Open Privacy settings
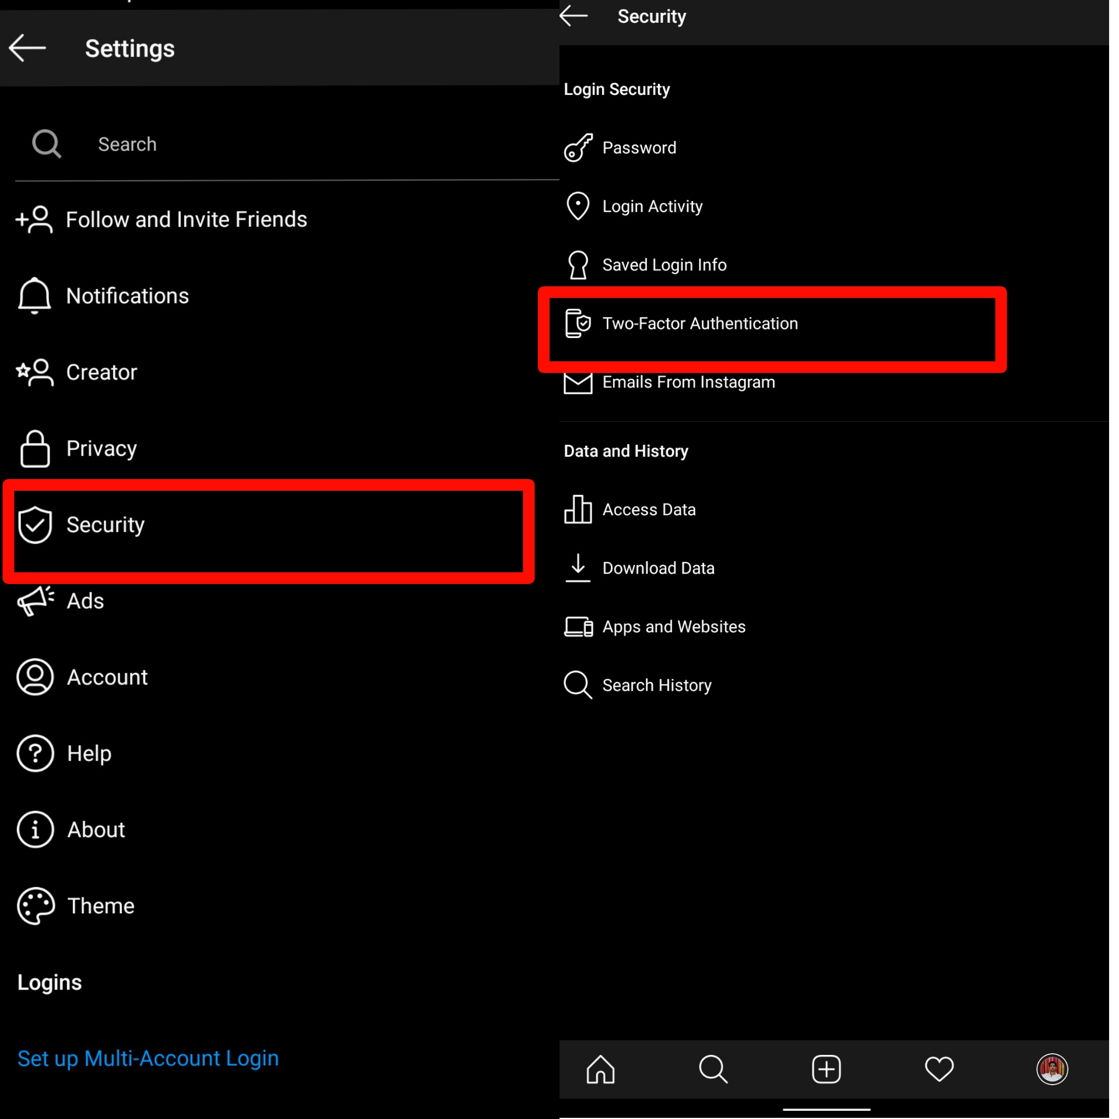This screenshot has width=1119, height=1119. [x=101, y=448]
